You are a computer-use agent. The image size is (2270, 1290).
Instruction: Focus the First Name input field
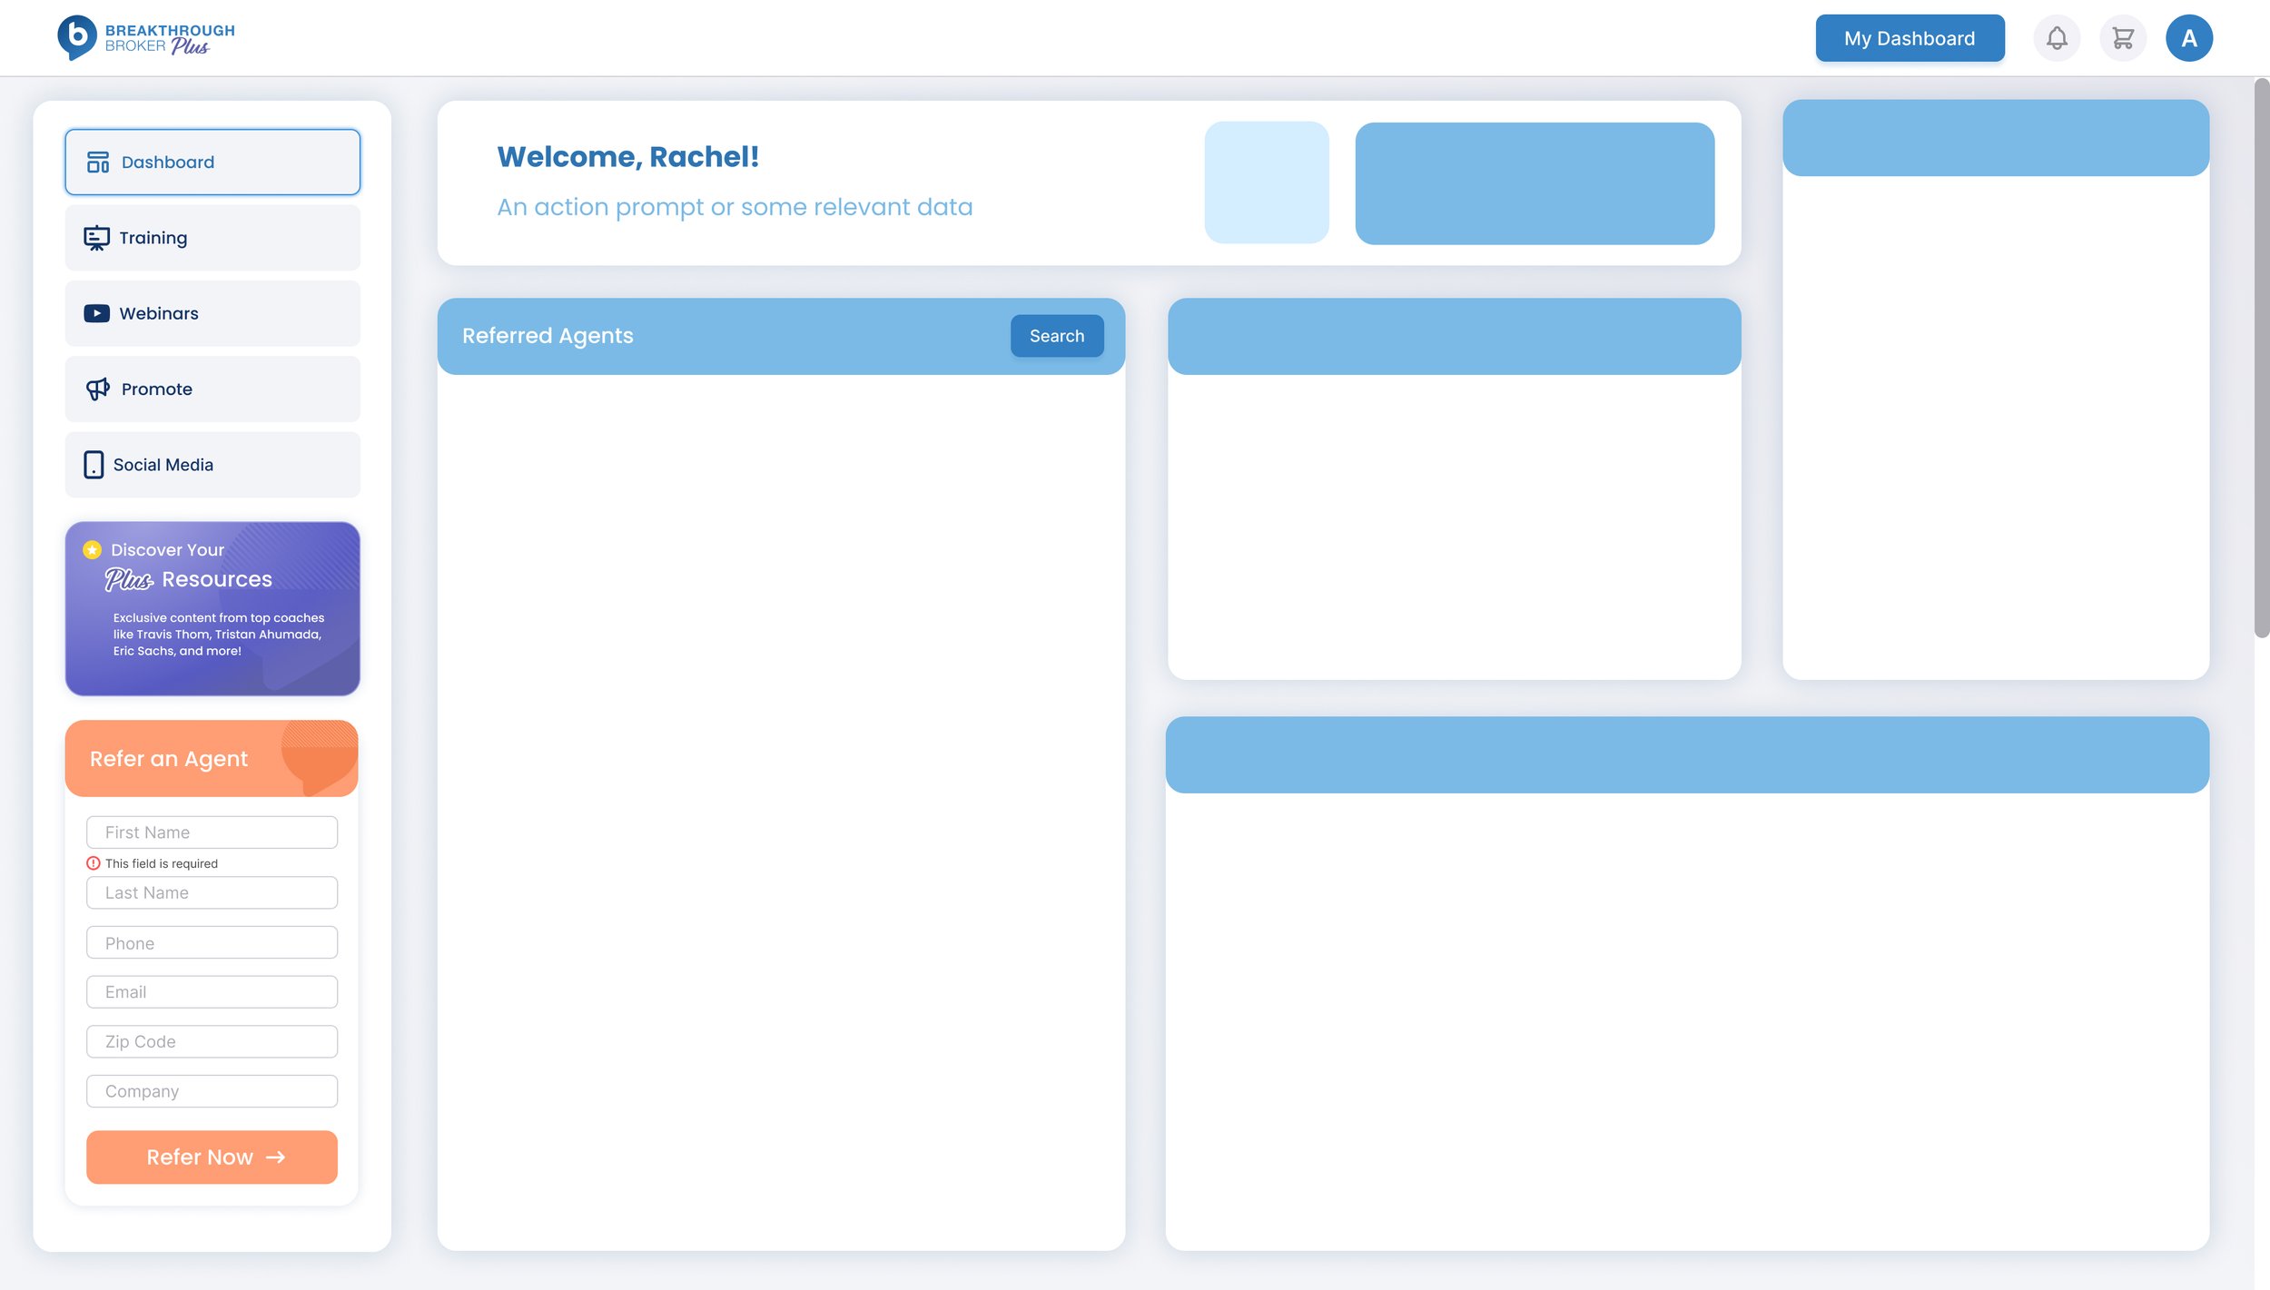[x=212, y=832]
